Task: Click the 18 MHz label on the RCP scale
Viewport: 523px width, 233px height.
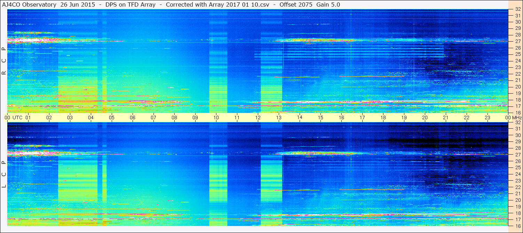Action: [x=517, y=100]
